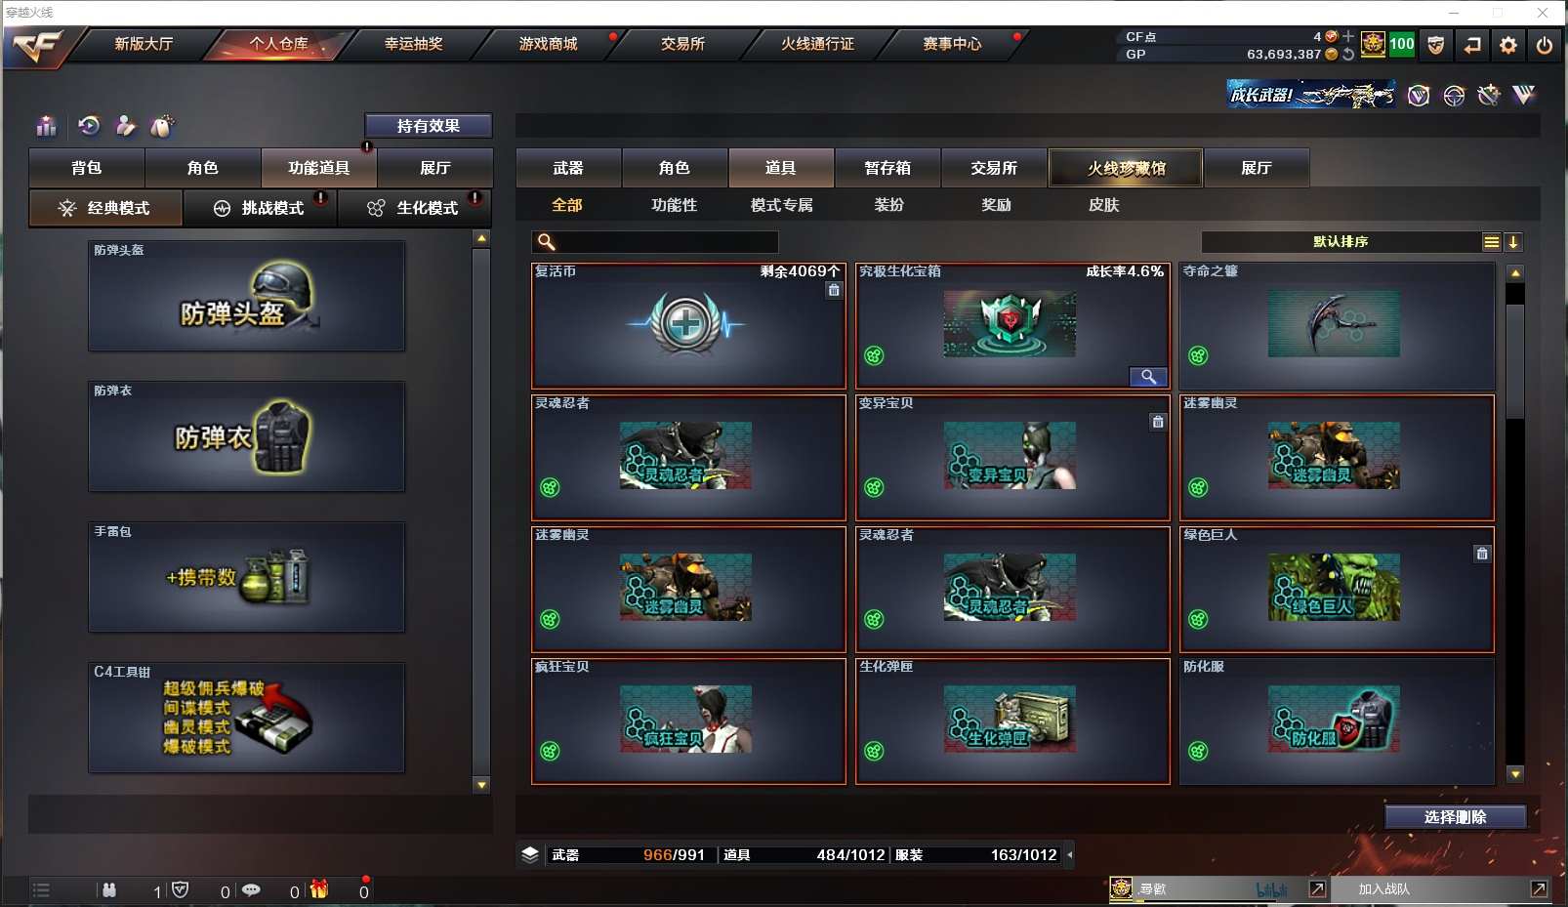This screenshot has width=1568, height=907.
Task: Add CF points with plus icon
Action: (1348, 36)
